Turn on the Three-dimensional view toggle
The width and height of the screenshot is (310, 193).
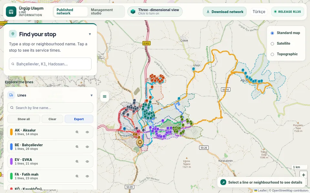(x=155, y=12)
